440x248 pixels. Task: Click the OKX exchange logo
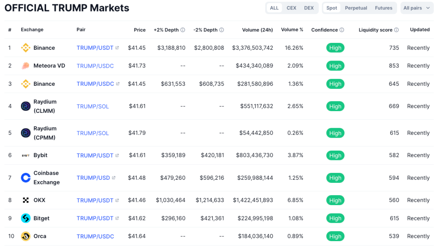26,200
